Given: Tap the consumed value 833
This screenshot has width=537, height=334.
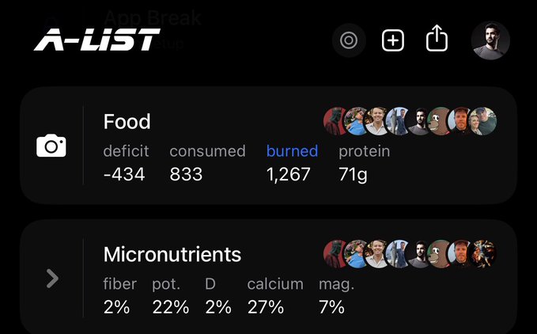Looking at the screenshot, I should pyautogui.click(x=186, y=174).
